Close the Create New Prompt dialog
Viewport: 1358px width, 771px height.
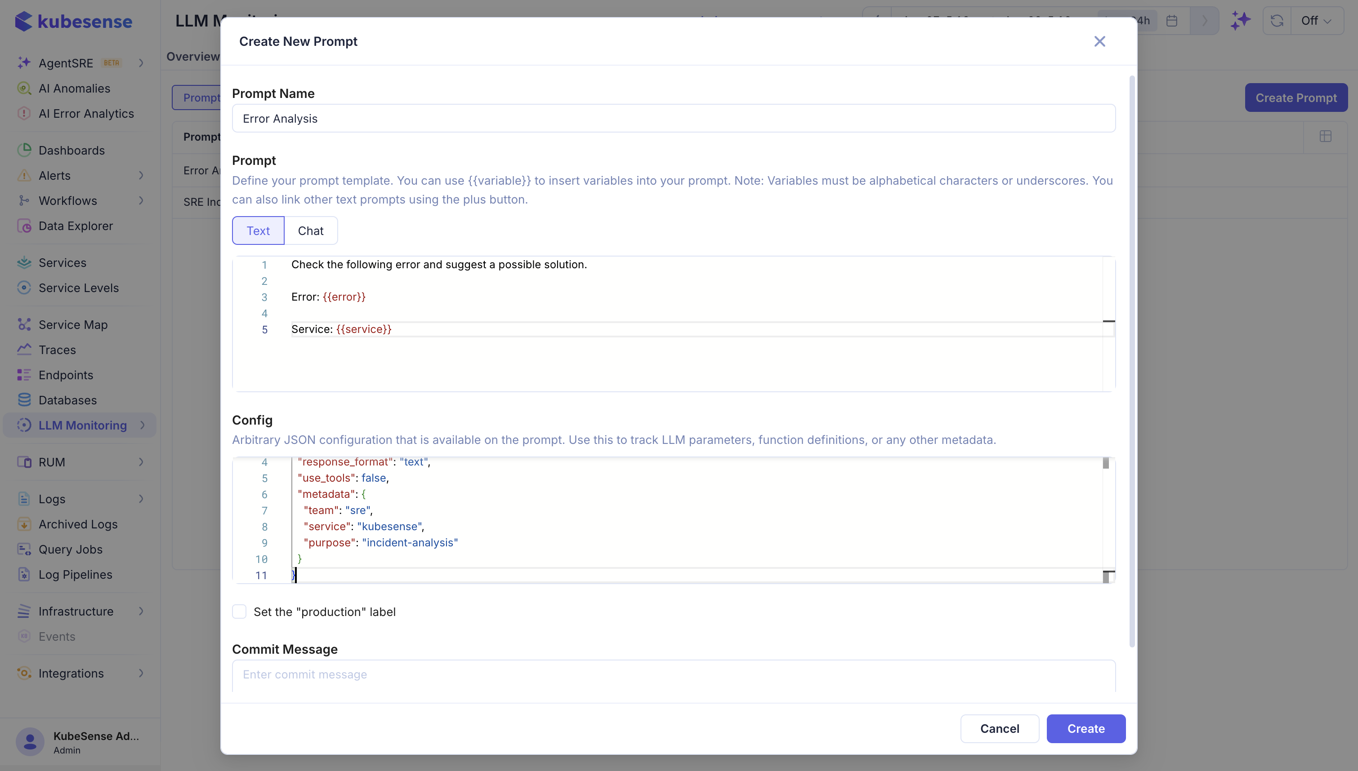1099,41
